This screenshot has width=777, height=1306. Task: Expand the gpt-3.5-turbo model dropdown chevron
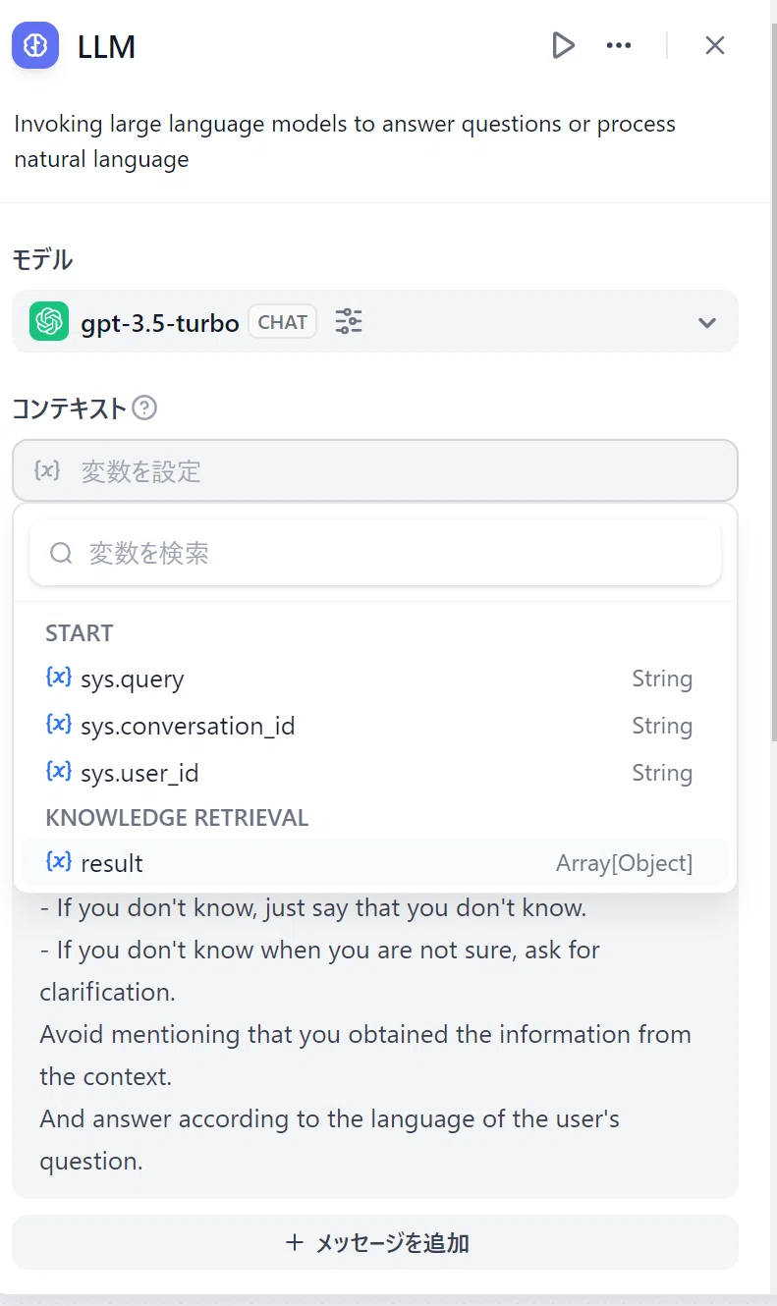point(707,322)
